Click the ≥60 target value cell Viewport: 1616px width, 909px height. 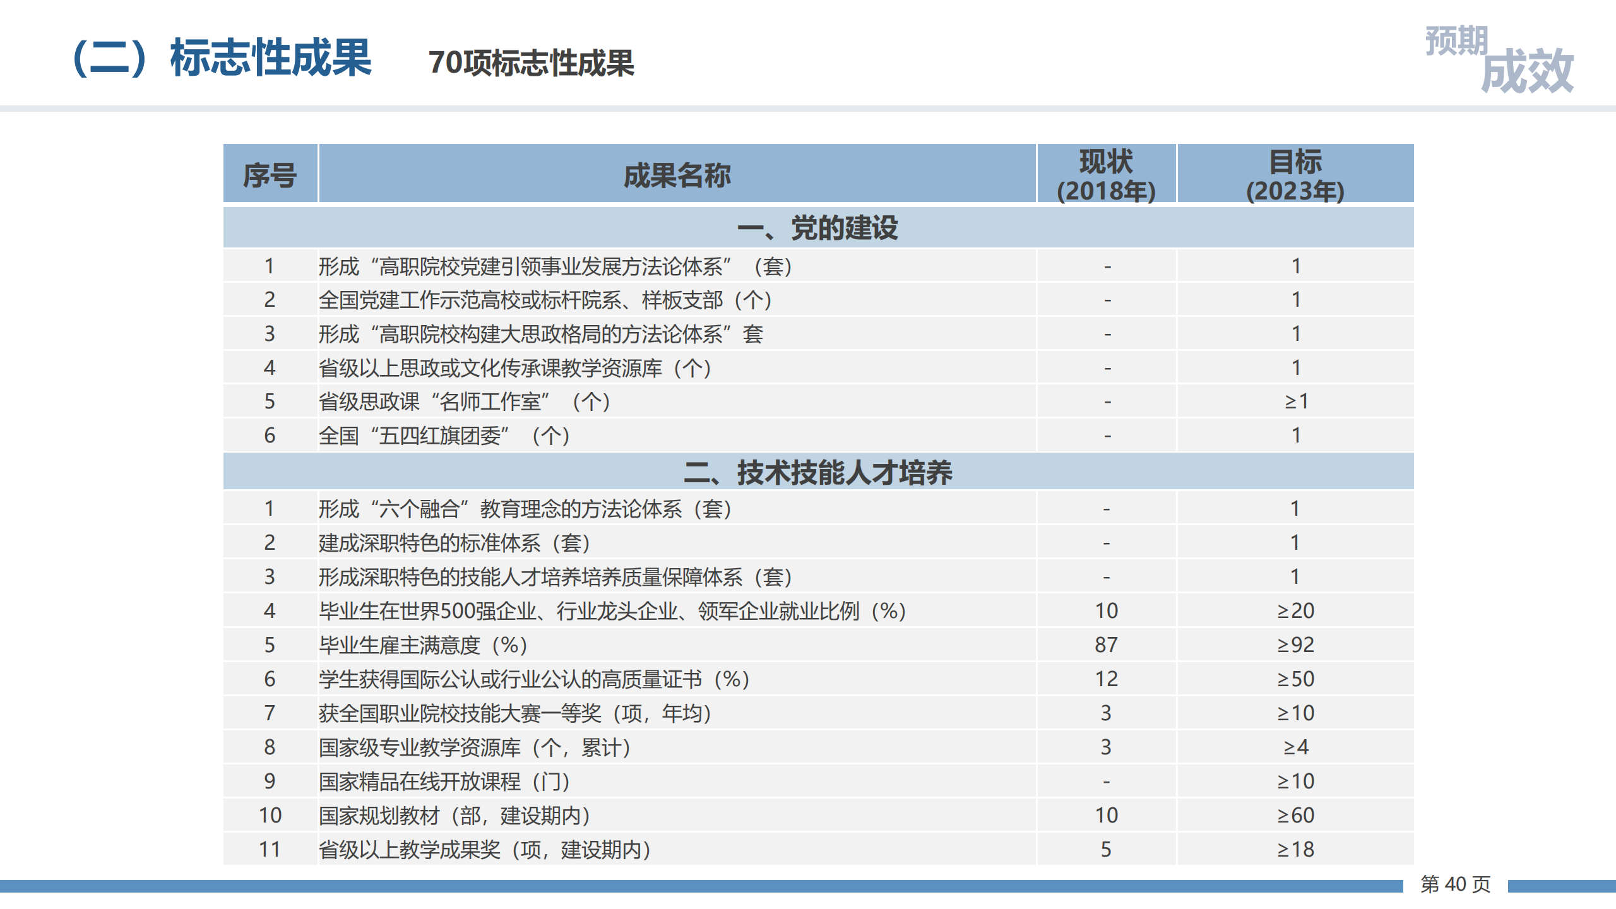point(1295,815)
